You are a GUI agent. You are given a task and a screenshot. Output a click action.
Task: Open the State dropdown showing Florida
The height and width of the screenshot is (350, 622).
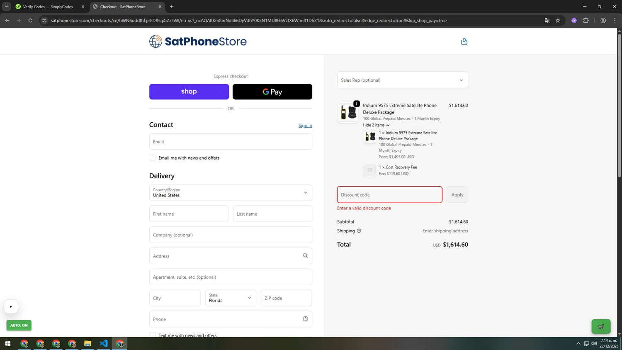tap(231, 298)
